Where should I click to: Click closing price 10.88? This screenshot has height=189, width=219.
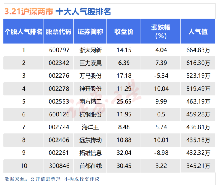[124, 140]
